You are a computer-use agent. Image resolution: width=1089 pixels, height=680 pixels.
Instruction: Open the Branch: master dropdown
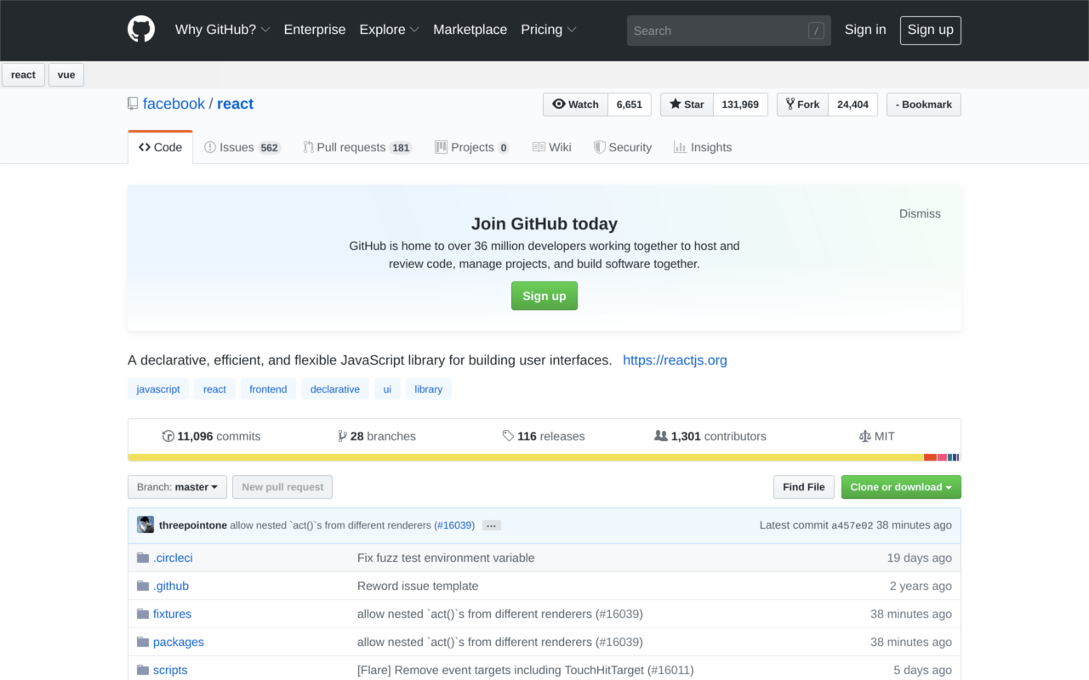click(x=177, y=486)
